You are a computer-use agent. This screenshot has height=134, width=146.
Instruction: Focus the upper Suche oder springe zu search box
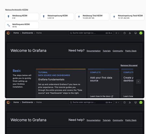click(x=91, y=33)
